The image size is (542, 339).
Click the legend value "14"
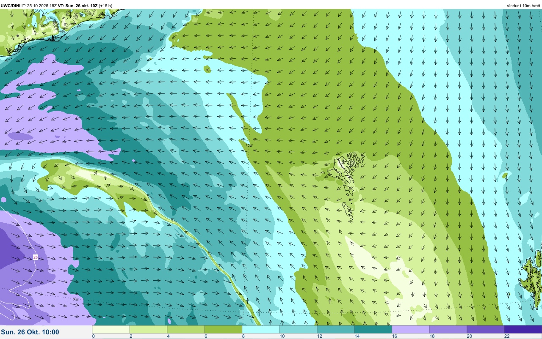357,336
